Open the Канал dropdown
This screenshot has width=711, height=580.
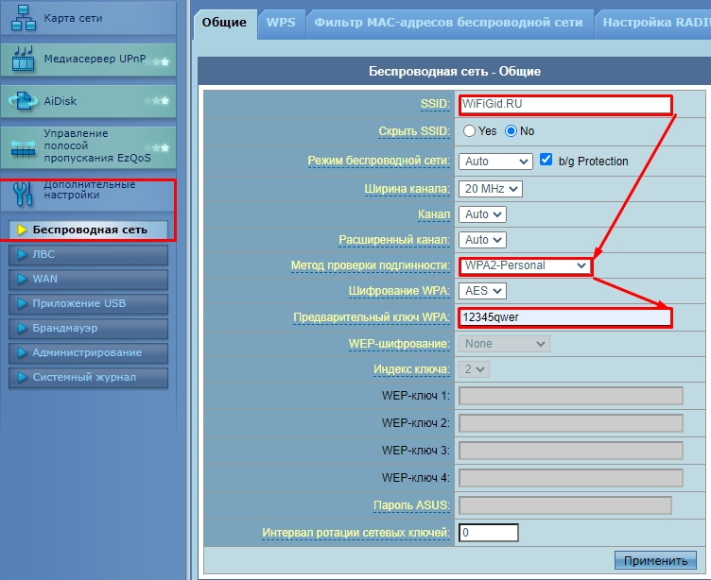click(482, 214)
